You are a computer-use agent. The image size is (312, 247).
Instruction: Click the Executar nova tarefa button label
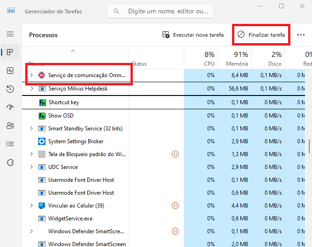[199, 35]
